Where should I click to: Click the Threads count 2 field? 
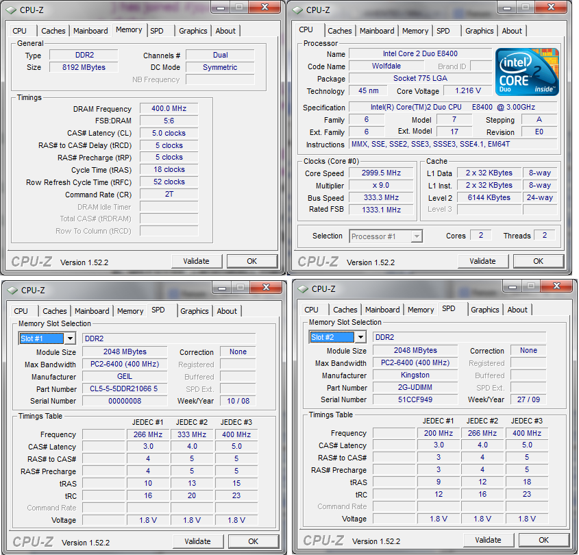(545, 235)
